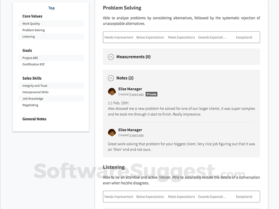The image size is (279, 209).
Task: Go to Negotiating skill section
Action: pos(30,105)
